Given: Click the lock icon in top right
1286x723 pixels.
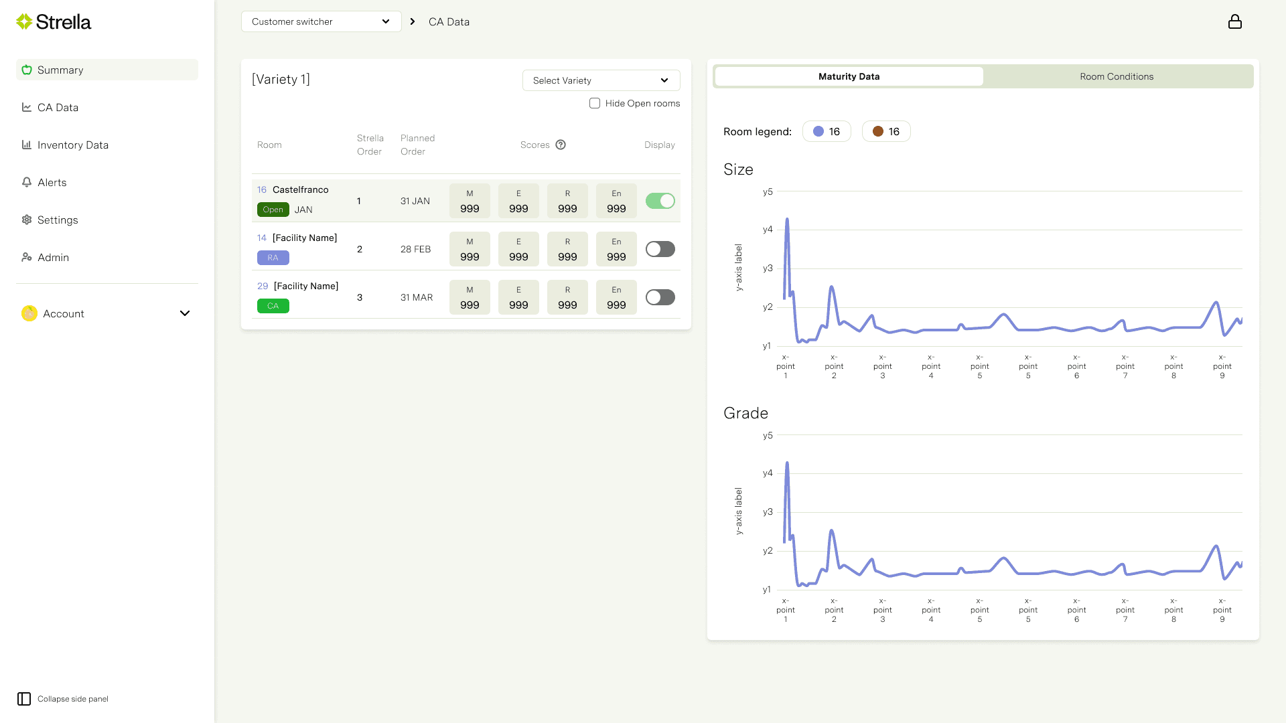Looking at the screenshot, I should [x=1234, y=22].
